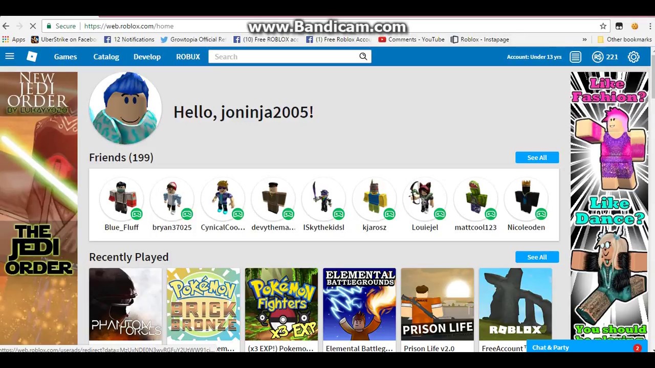Open mattcool123 friend avatar
The height and width of the screenshot is (368, 655).
(475, 198)
